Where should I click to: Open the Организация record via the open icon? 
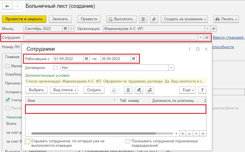(x=214, y=29)
